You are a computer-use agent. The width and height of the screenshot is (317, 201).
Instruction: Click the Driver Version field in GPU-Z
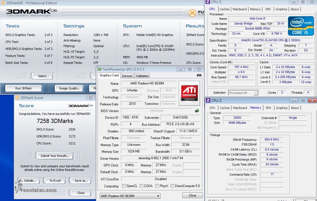point(161,158)
